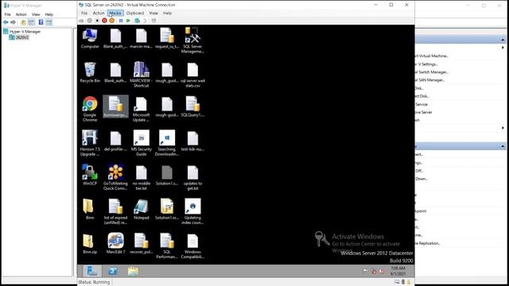
Task: Click the Turn Off VM toolbar icon
Action: tap(97, 21)
